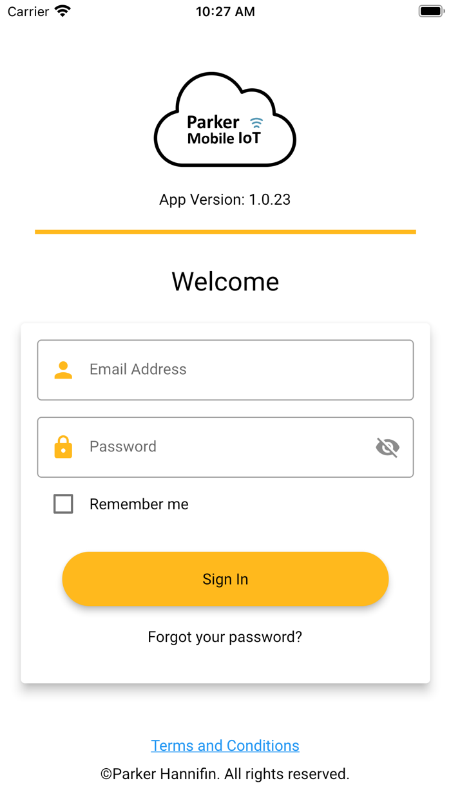
Task: Tap the Wi-Fi icon in the status bar
Action: (62, 11)
